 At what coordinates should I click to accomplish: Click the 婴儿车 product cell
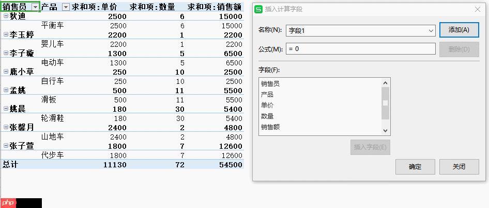pyautogui.click(x=52, y=44)
